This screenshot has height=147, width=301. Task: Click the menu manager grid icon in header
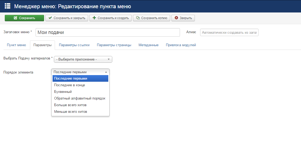[x=7, y=6]
